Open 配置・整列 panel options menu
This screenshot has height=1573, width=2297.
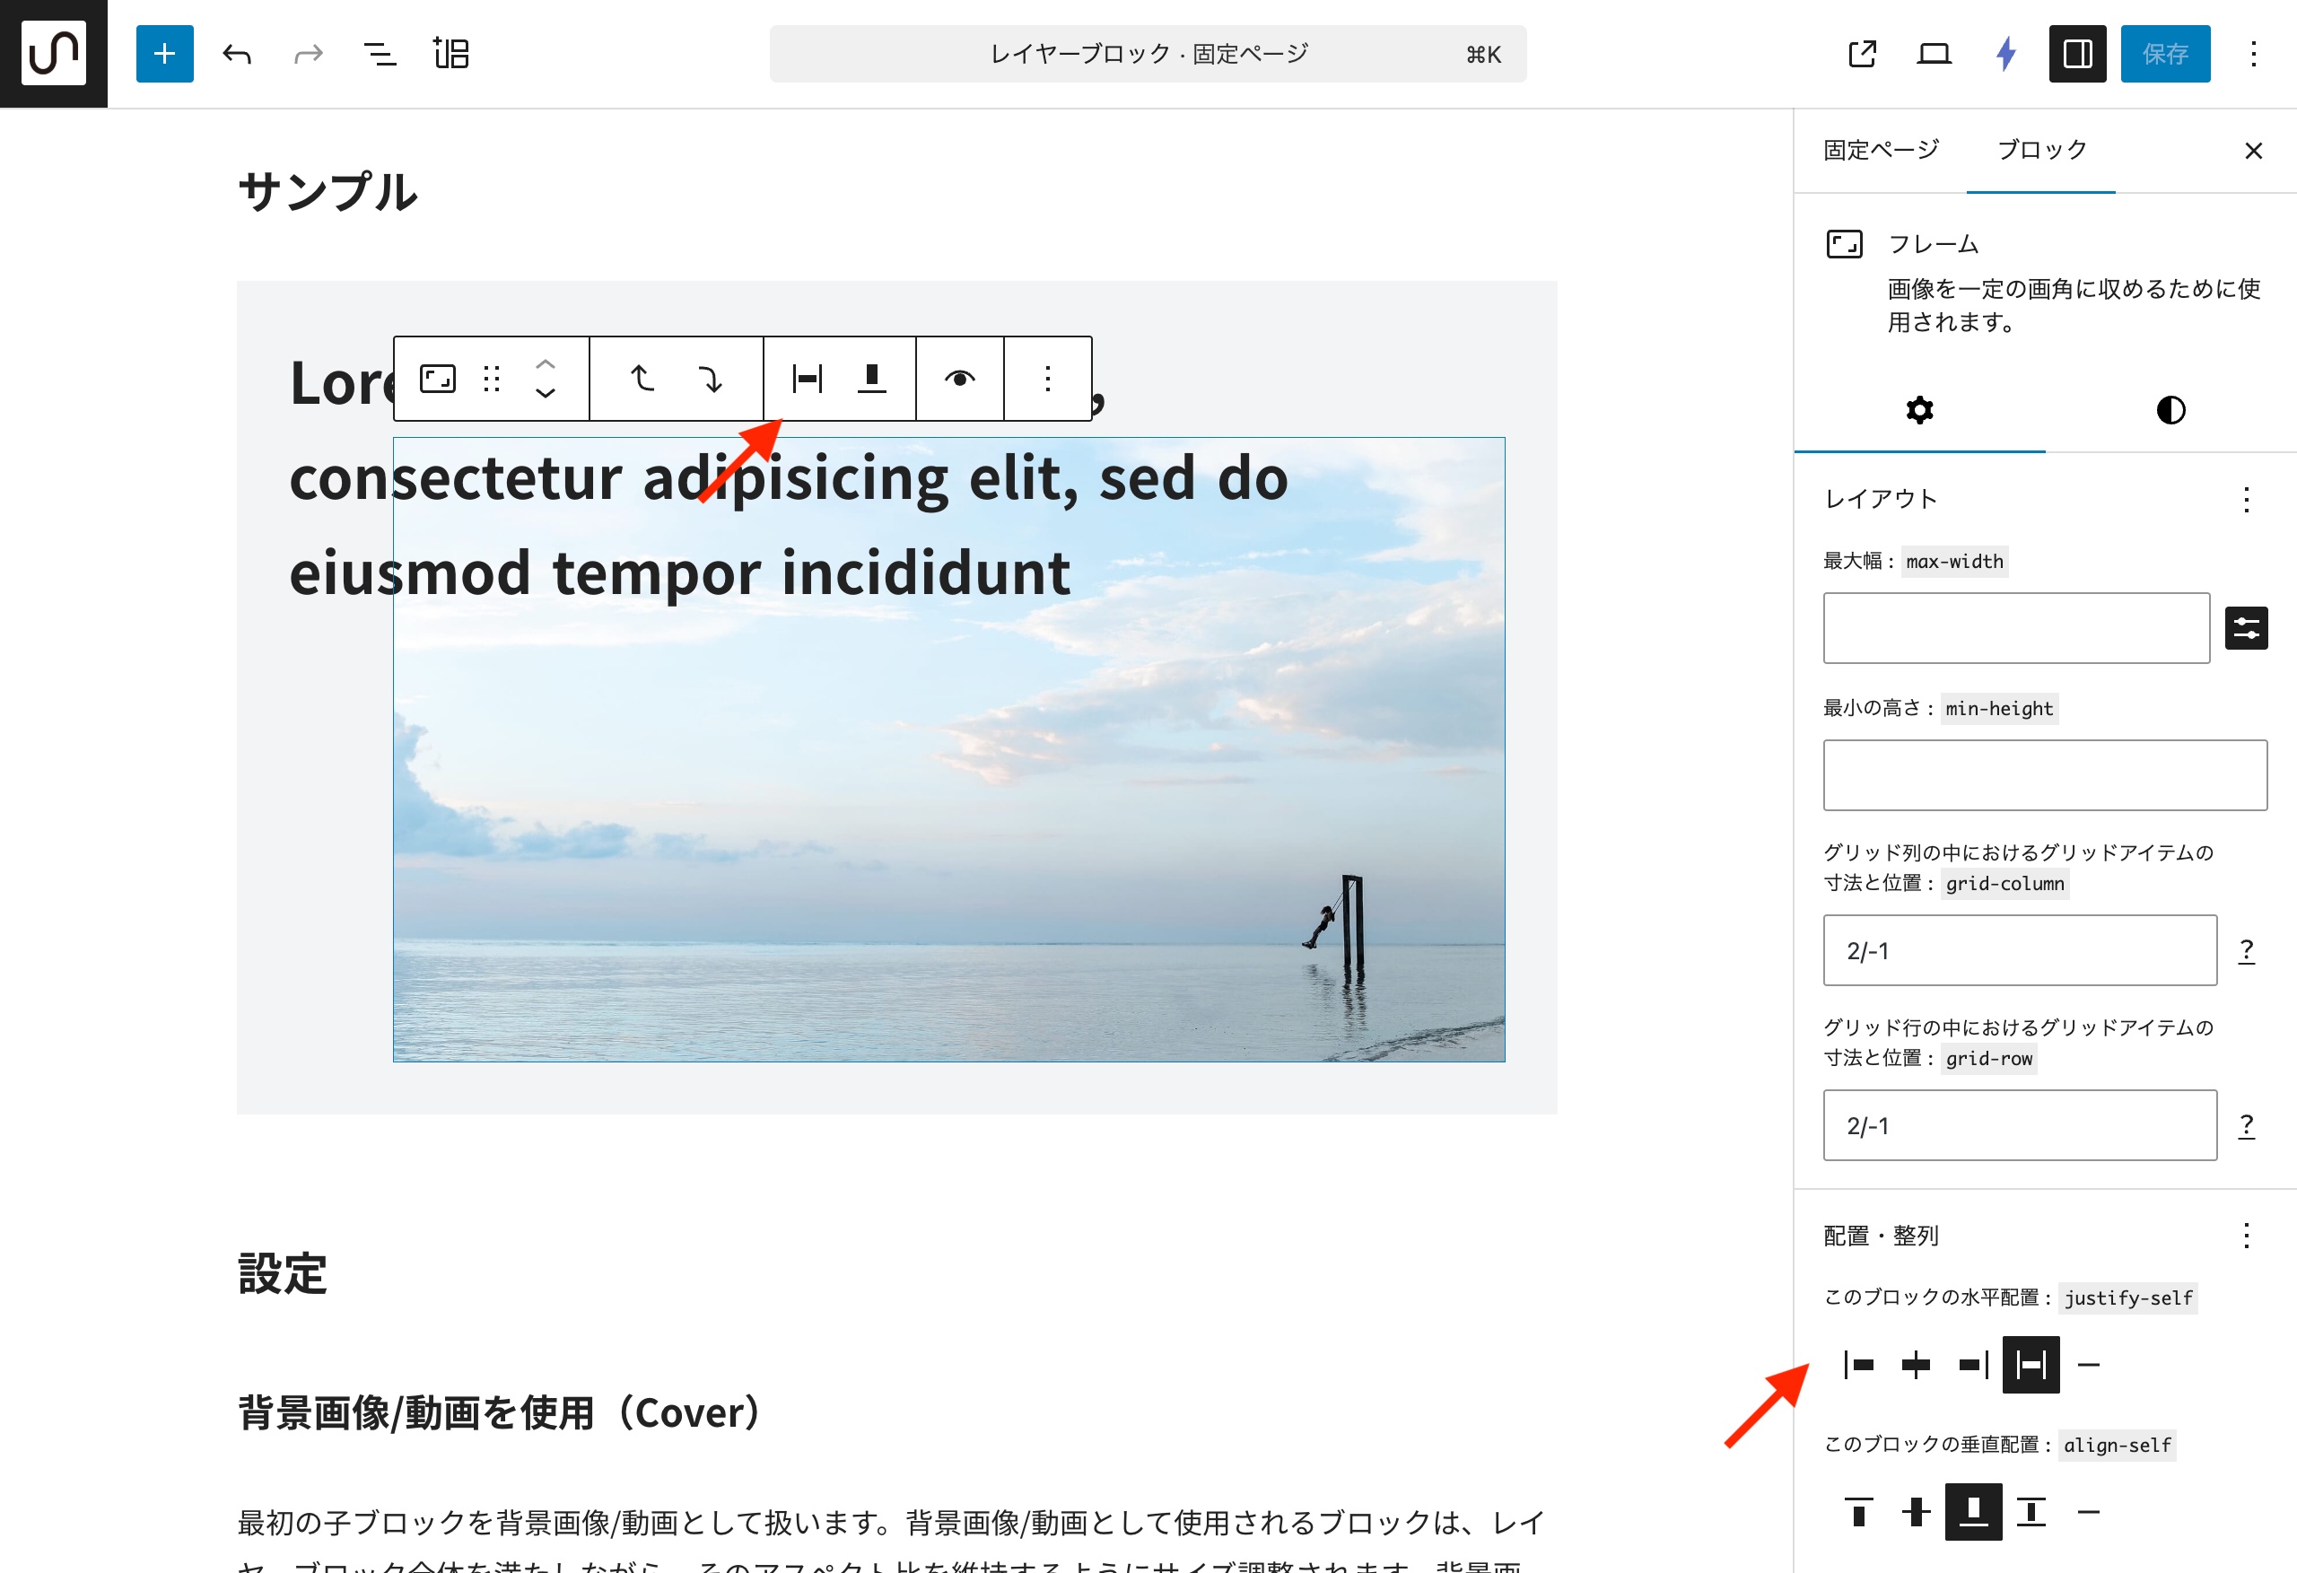pos(2246,1235)
